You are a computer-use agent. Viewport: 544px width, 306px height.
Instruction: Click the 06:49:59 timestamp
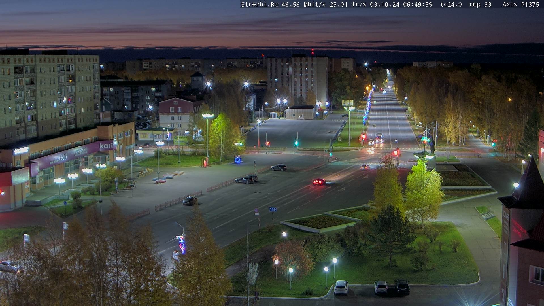point(418,4)
